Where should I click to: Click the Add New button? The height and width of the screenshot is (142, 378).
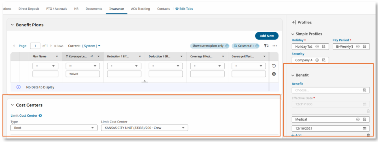click(266, 36)
